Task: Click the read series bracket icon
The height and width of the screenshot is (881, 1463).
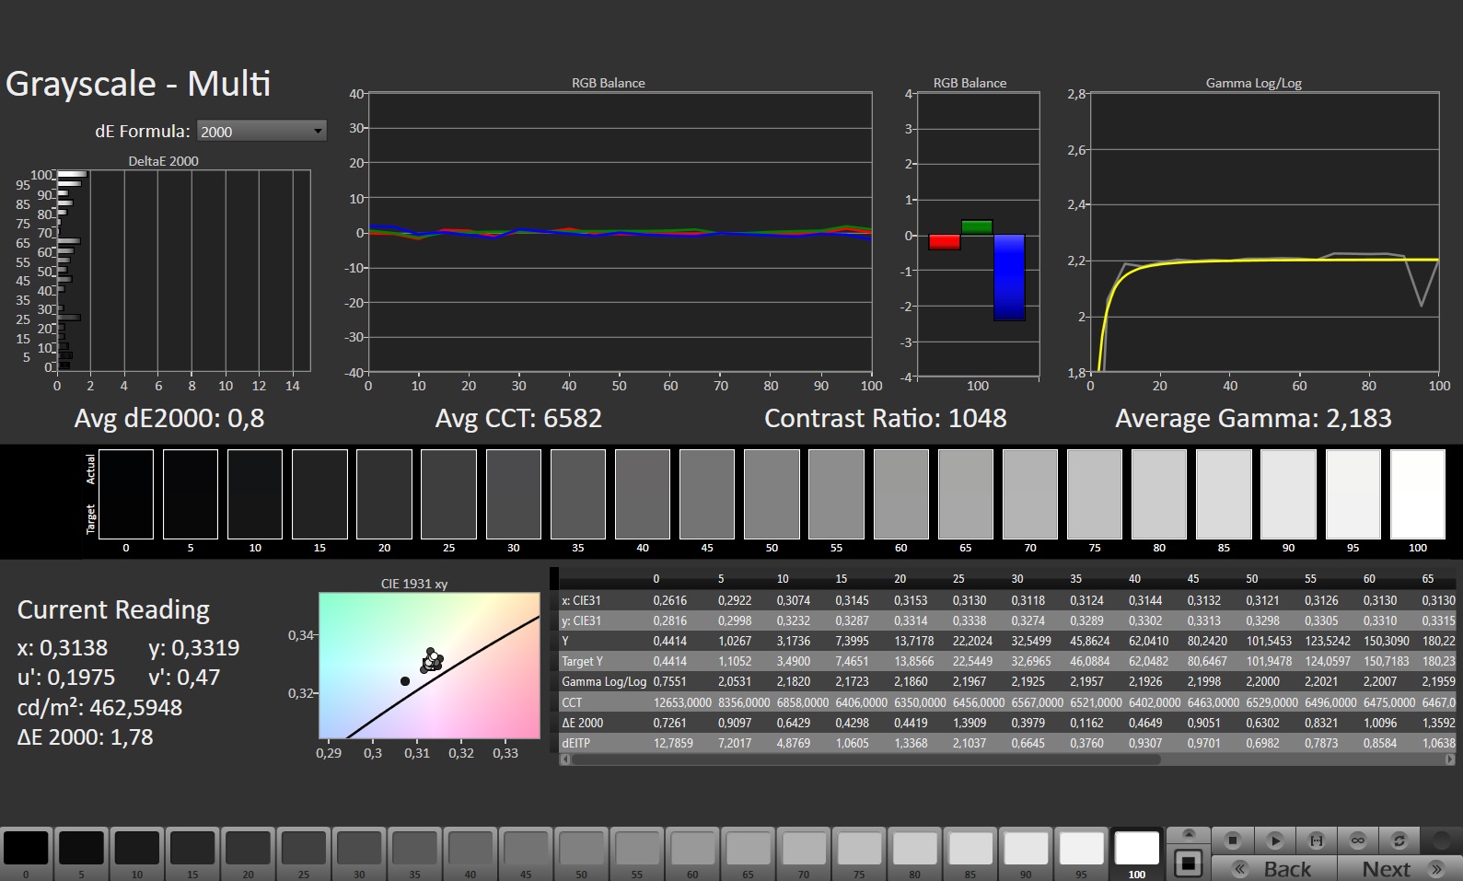Action: click(x=1316, y=840)
